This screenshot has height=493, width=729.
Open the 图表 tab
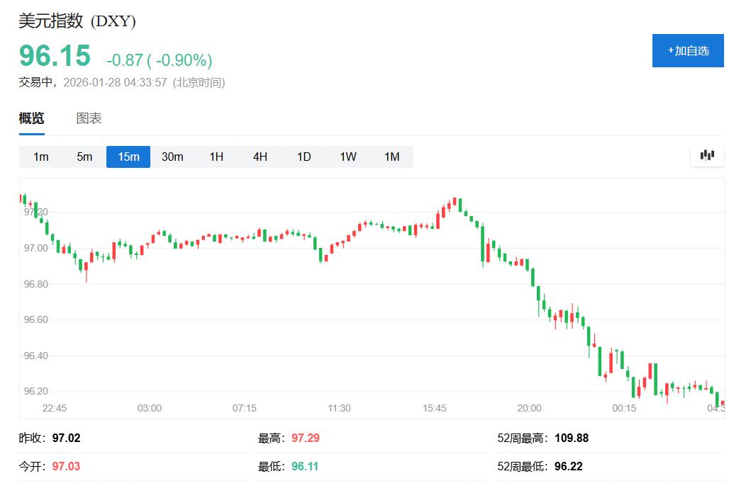click(89, 118)
